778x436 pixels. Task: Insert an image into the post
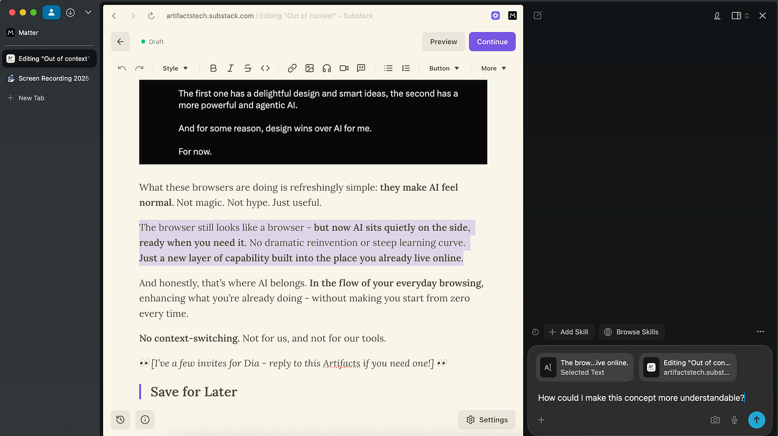(309, 68)
